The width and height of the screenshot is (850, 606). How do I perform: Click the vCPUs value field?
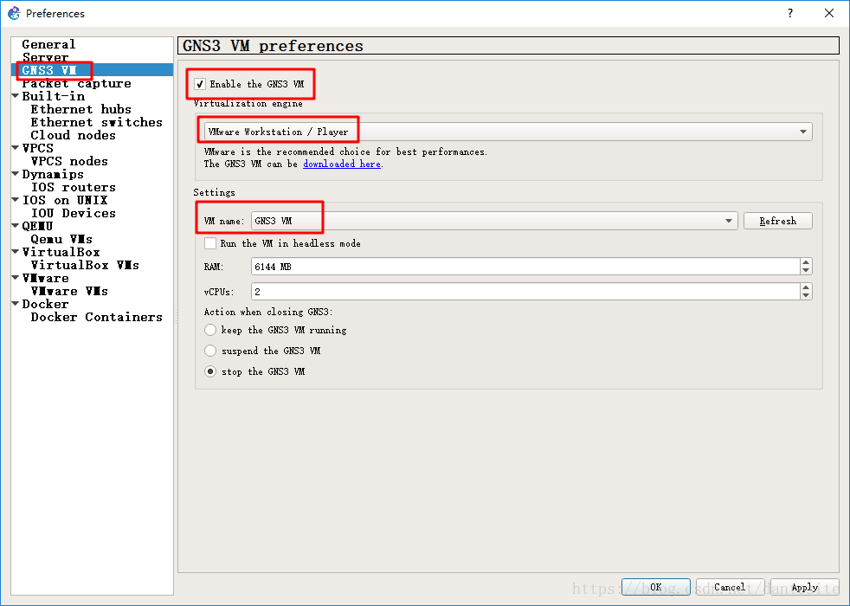(525, 292)
